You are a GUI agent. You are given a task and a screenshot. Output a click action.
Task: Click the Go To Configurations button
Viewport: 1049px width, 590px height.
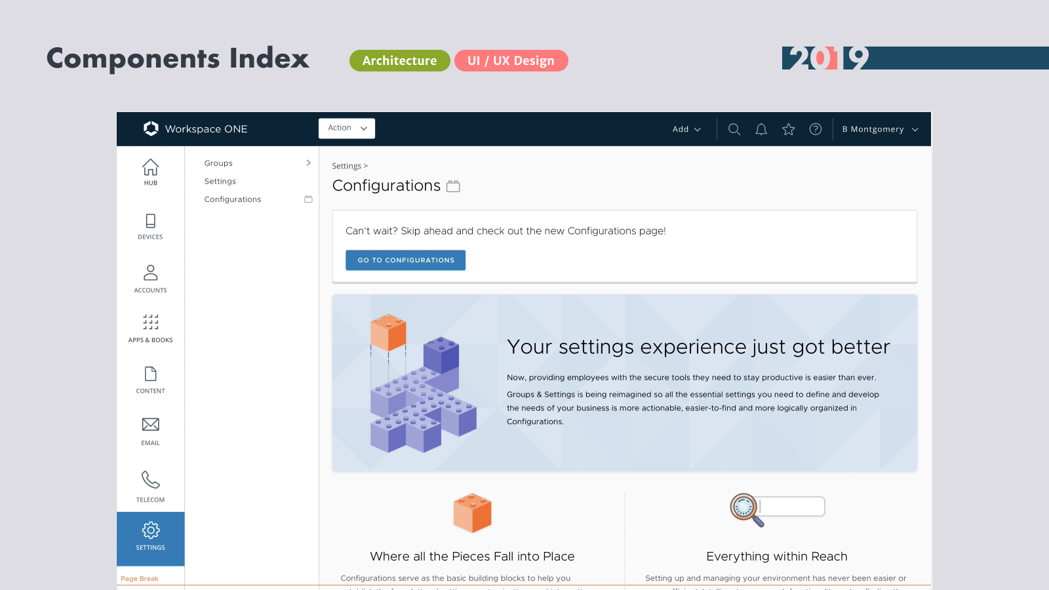405,260
